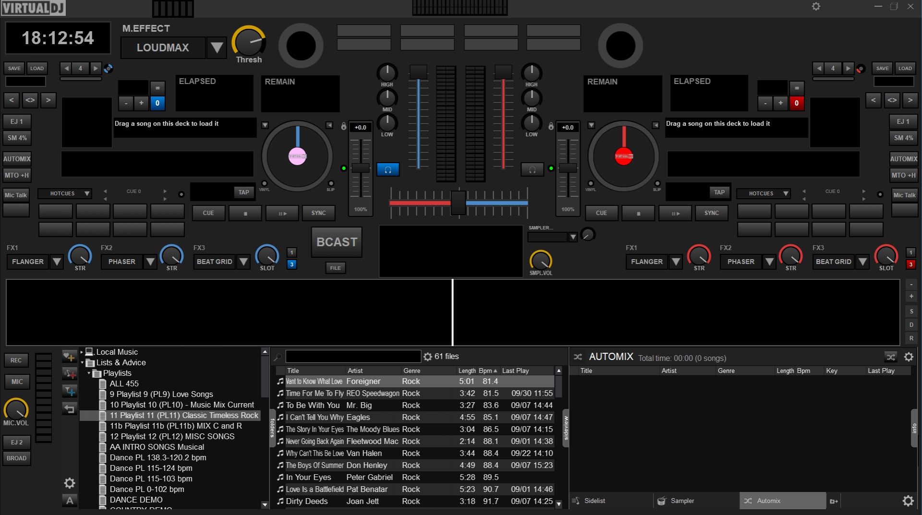
Task: Click the remove folder icon with red mark
Action: pos(69,373)
